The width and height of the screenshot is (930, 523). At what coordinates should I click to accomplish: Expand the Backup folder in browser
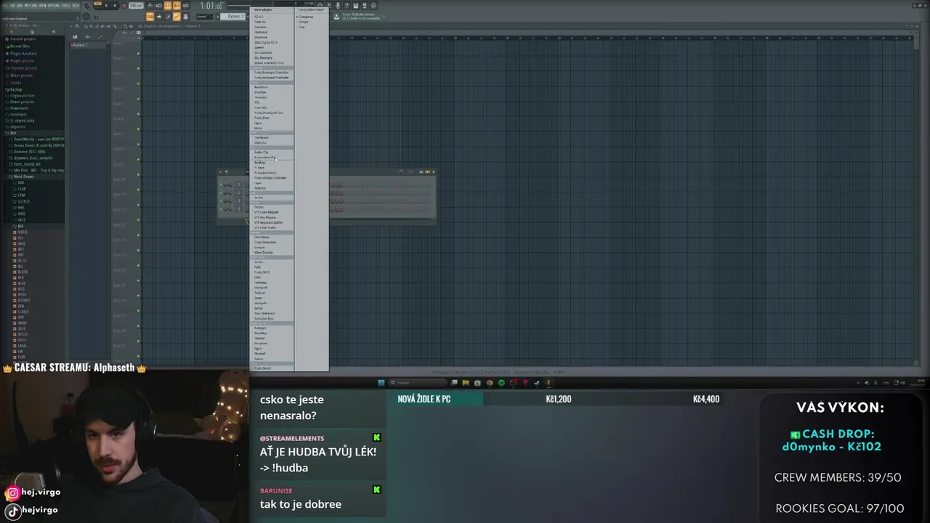pyautogui.click(x=16, y=89)
